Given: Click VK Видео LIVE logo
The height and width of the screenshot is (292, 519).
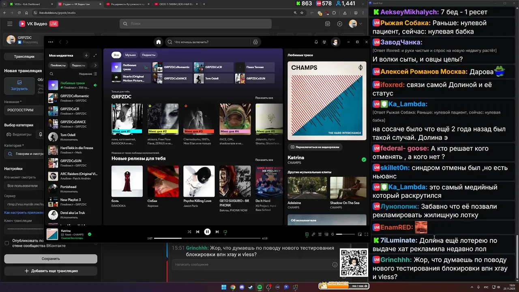Looking at the screenshot, I should tap(38, 24).
